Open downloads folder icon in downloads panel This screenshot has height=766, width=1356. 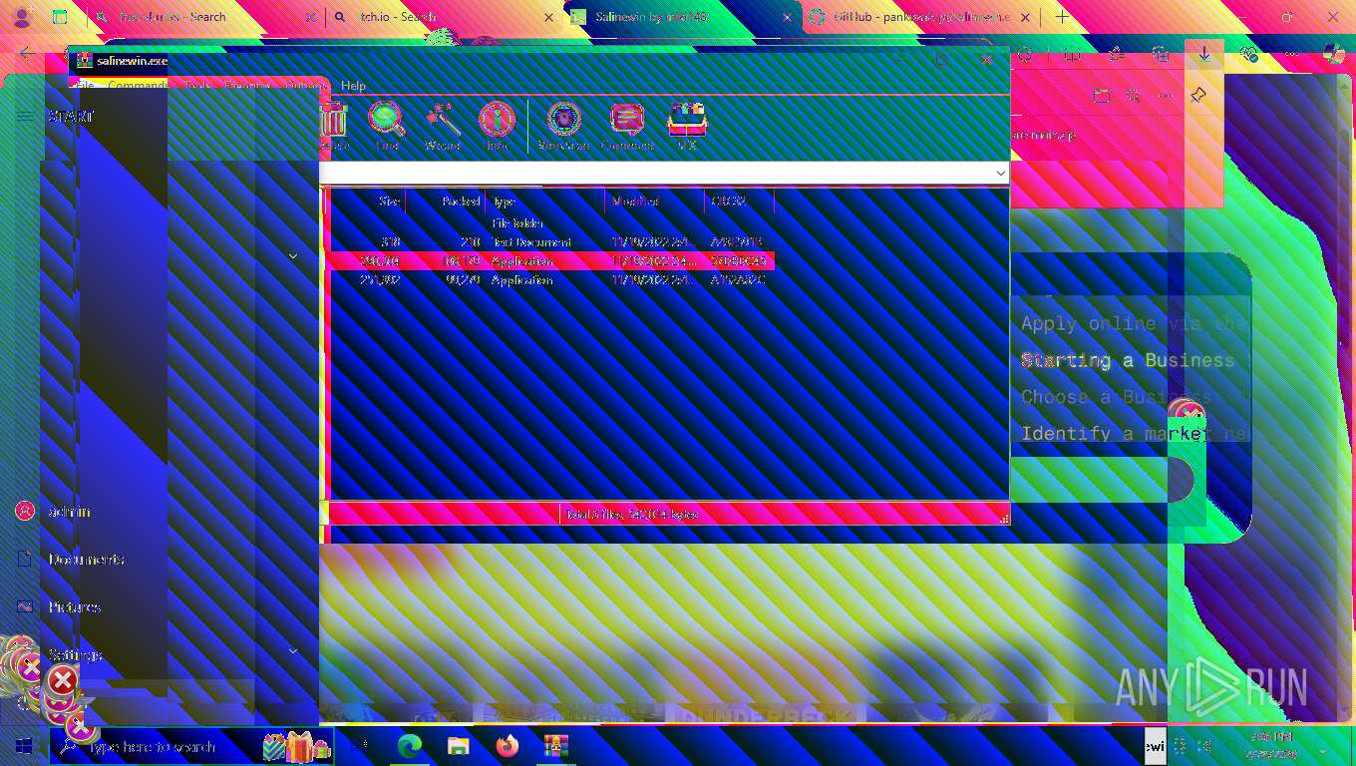[x=1101, y=96]
